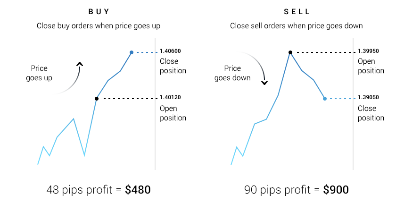Click the bold $900 profit amount

336,190
